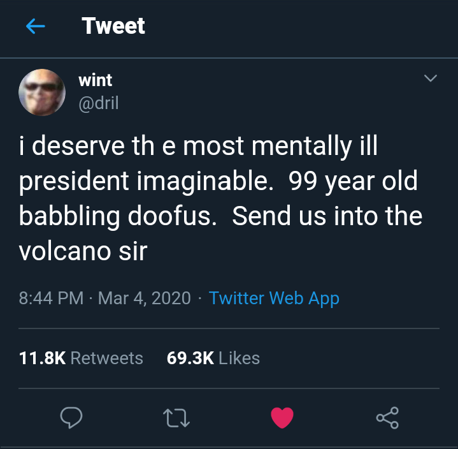
Task: Unlike the tweet via red heart
Action: pyautogui.click(x=282, y=417)
